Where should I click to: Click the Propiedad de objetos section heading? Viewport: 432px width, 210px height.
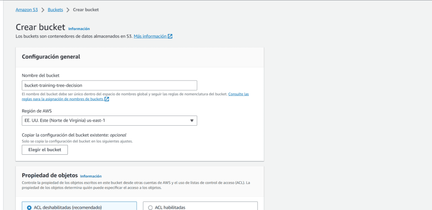tap(50, 175)
